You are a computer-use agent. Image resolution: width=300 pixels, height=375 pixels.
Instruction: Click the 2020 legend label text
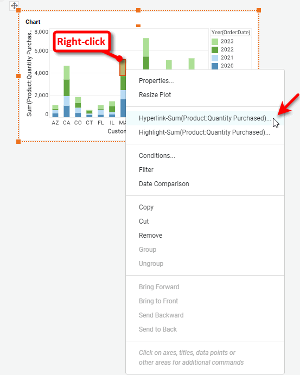pos(227,66)
